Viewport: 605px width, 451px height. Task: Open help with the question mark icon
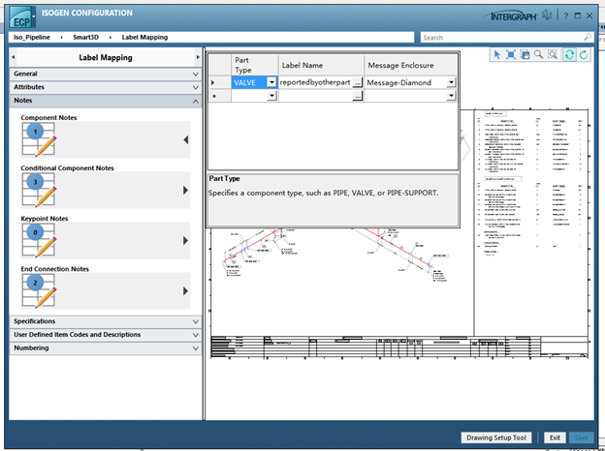click(565, 15)
